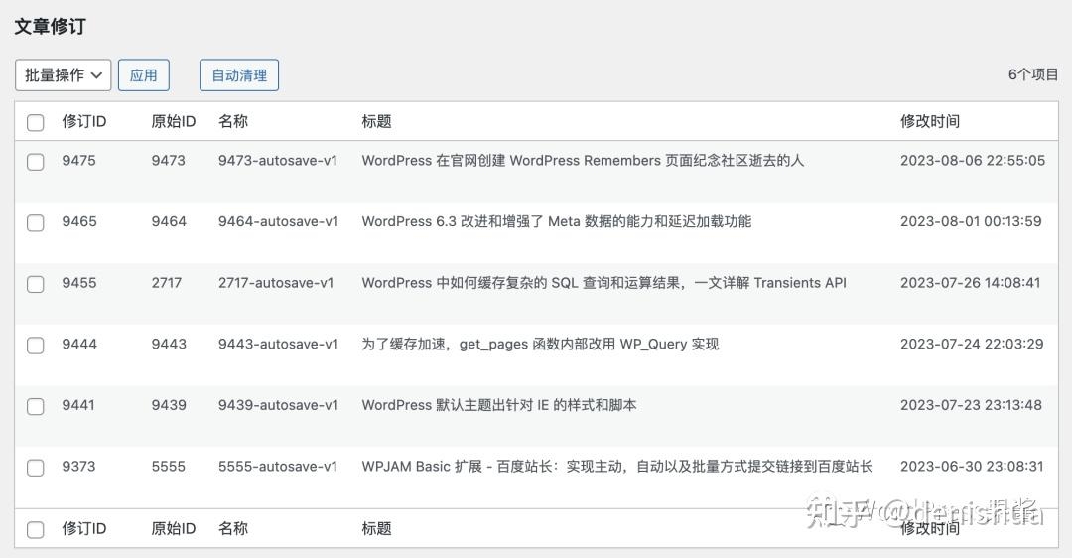Click the timestamp 2023-07-23 23:13:48
Viewport: 1072px width, 558px height.
(x=971, y=405)
